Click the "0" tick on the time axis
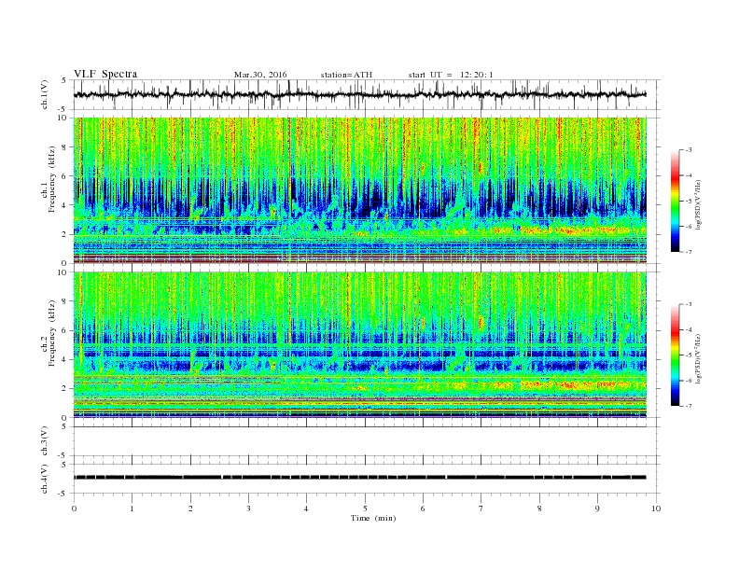This screenshot has height=571, width=739. click(x=74, y=508)
